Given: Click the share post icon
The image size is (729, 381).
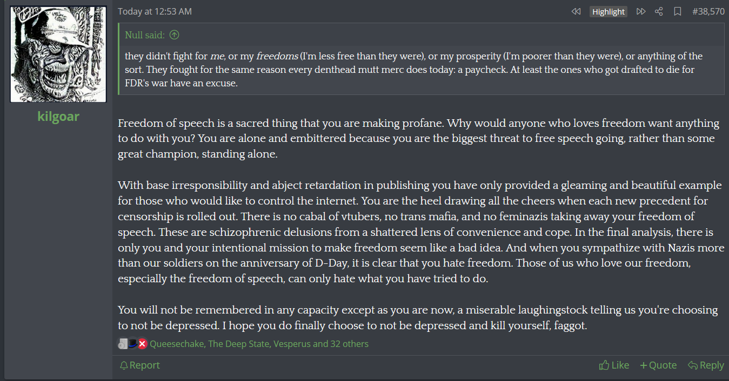Looking at the screenshot, I should pyautogui.click(x=659, y=11).
